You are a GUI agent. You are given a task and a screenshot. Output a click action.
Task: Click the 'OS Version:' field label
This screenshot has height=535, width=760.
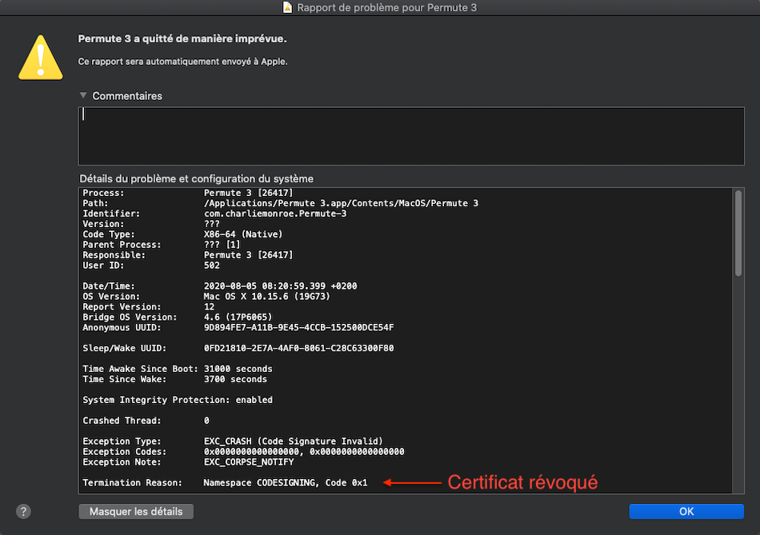111,296
